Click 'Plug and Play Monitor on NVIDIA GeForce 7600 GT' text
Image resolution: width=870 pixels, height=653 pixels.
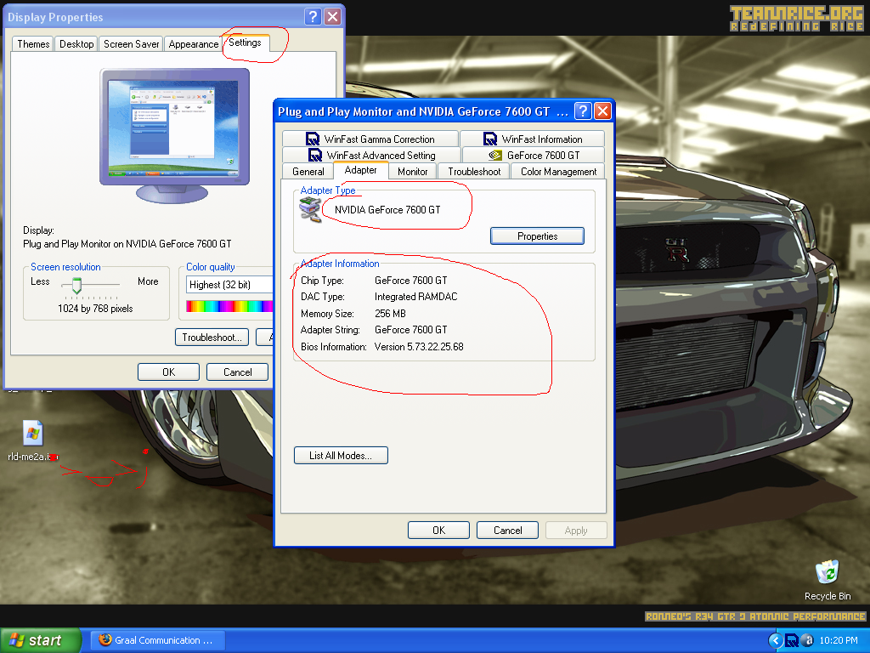coord(127,244)
